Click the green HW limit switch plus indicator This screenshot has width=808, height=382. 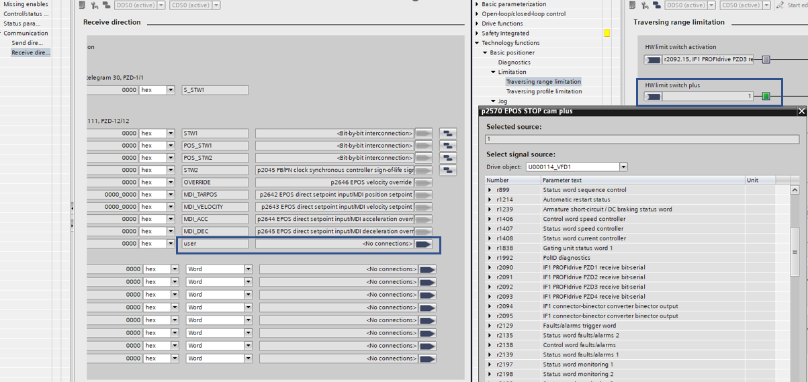(766, 97)
